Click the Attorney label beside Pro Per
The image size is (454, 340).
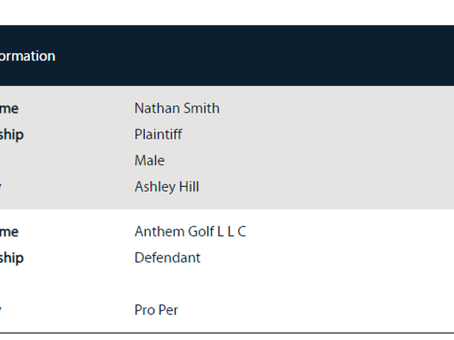point(1,310)
